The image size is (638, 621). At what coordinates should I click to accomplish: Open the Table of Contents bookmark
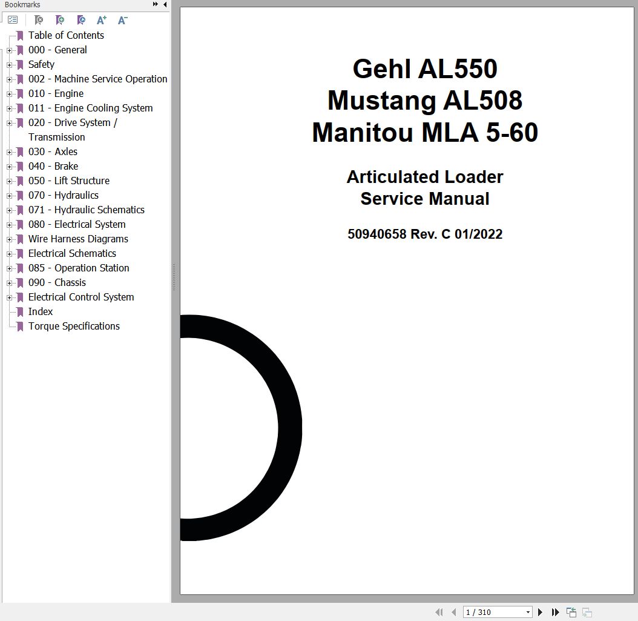tap(66, 35)
